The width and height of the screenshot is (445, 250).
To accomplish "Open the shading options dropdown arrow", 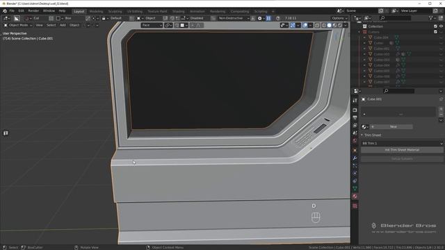I will (346, 25).
